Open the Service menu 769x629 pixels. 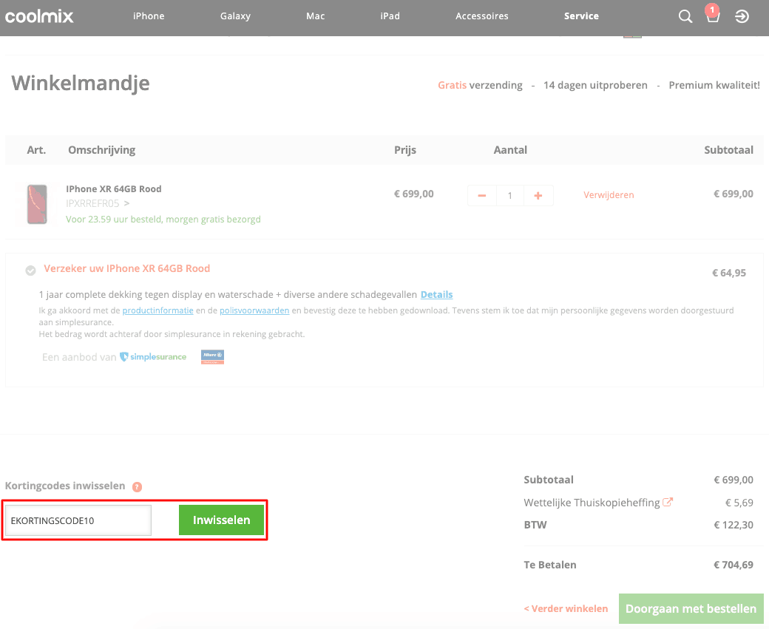pos(581,16)
